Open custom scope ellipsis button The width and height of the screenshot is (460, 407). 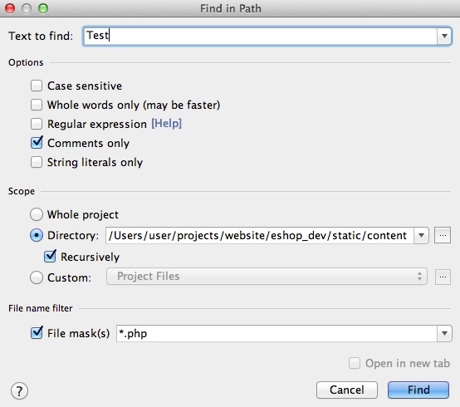click(x=443, y=277)
